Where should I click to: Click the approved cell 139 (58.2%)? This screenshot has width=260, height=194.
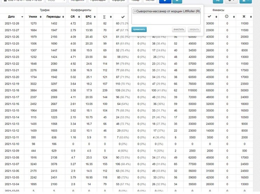123,91
